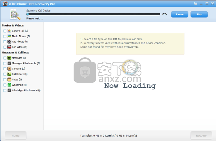Click the App Videos clapperboard icon
Viewport: 216px width, 141px height.
pyautogui.click(x=9, y=47)
